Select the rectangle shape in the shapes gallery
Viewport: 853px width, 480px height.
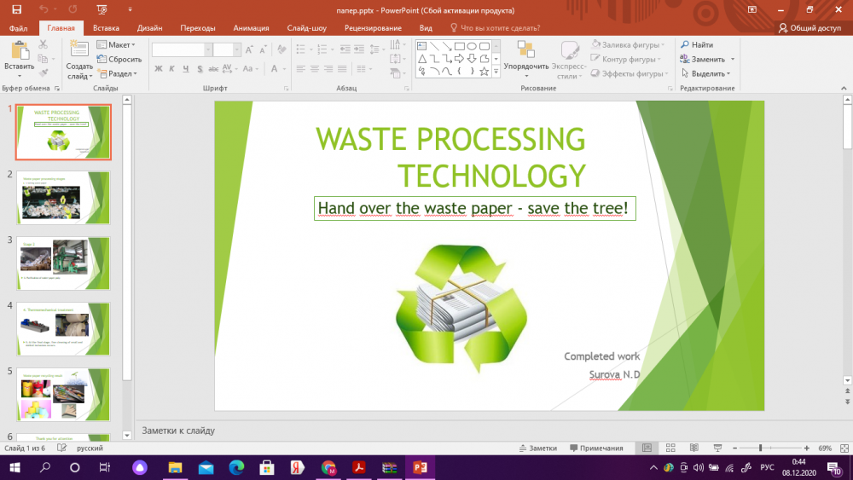459,46
